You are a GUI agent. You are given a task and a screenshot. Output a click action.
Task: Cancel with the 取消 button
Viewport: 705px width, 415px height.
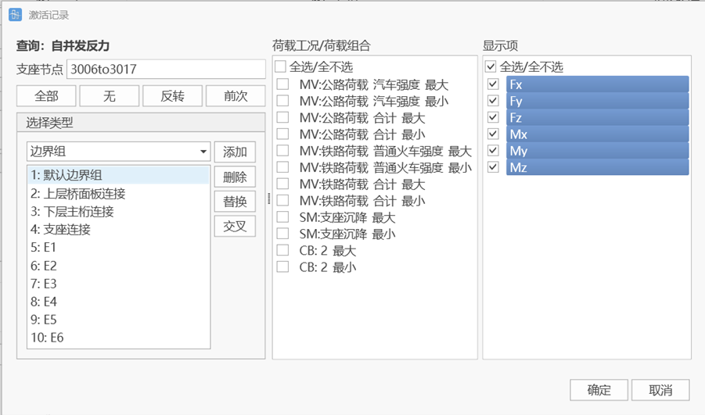click(660, 390)
